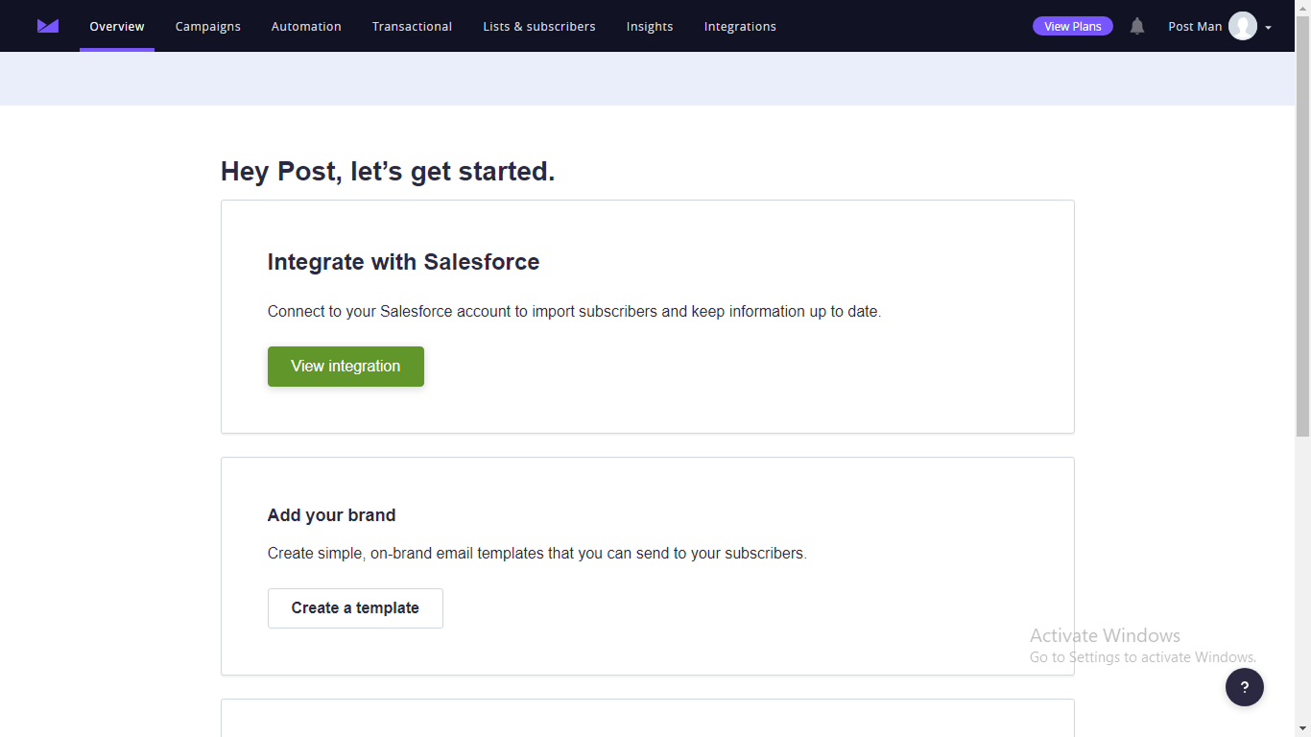Screen dimensions: 1311x737
Task: Switch to the Automation tab
Action: [x=306, y=26]
